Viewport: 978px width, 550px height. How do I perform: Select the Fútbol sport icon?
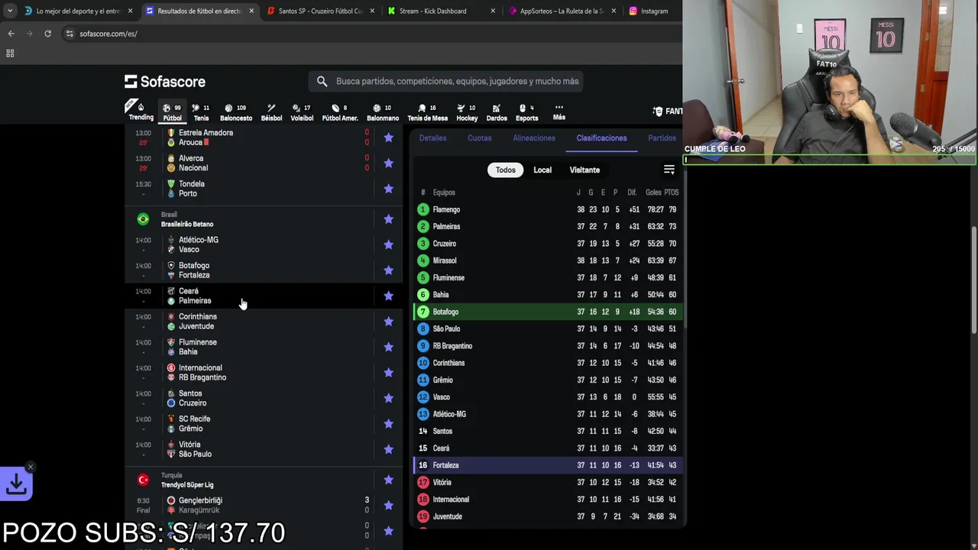click(x=172, y=112)
